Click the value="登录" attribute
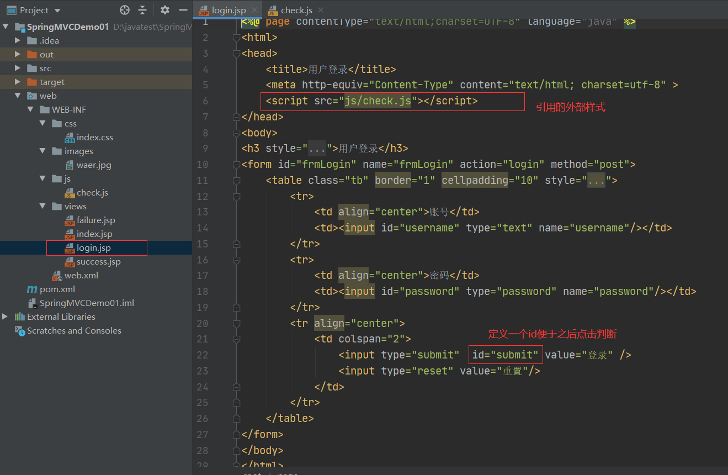This screenshot has height=475, width=728. tap(578, 355)
